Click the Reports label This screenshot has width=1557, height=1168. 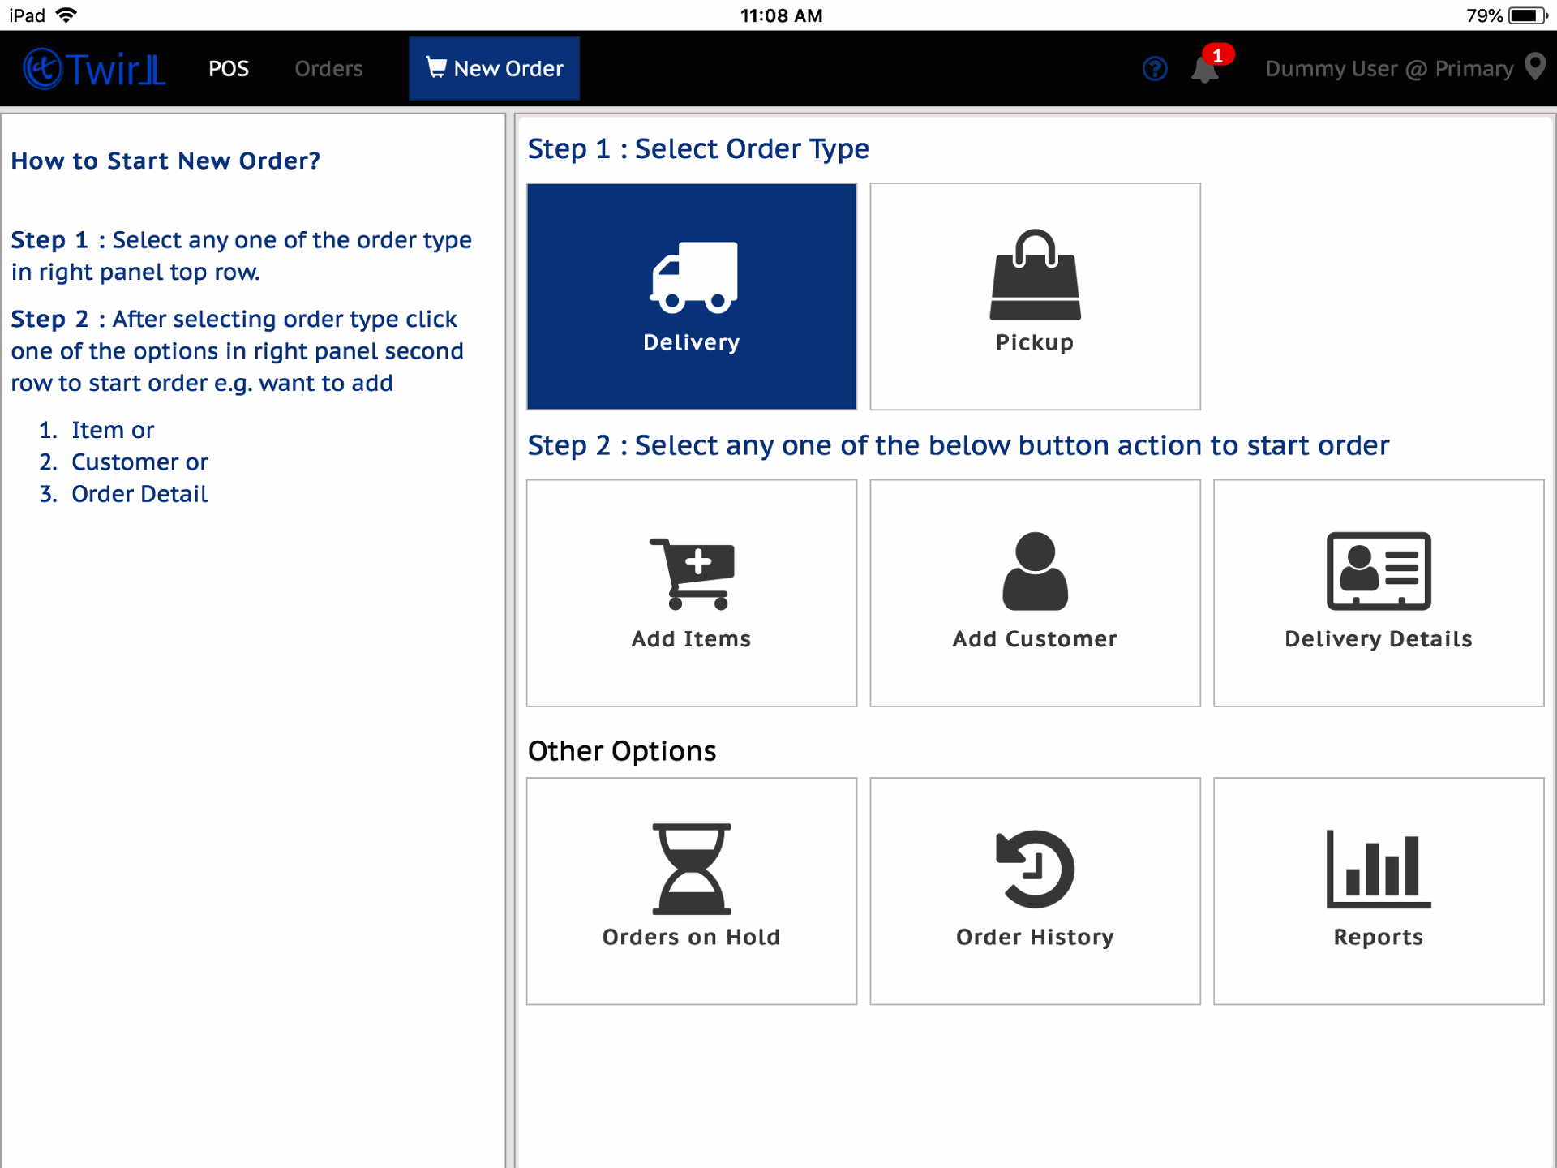pyautogui.click(x=1378, y=937)
